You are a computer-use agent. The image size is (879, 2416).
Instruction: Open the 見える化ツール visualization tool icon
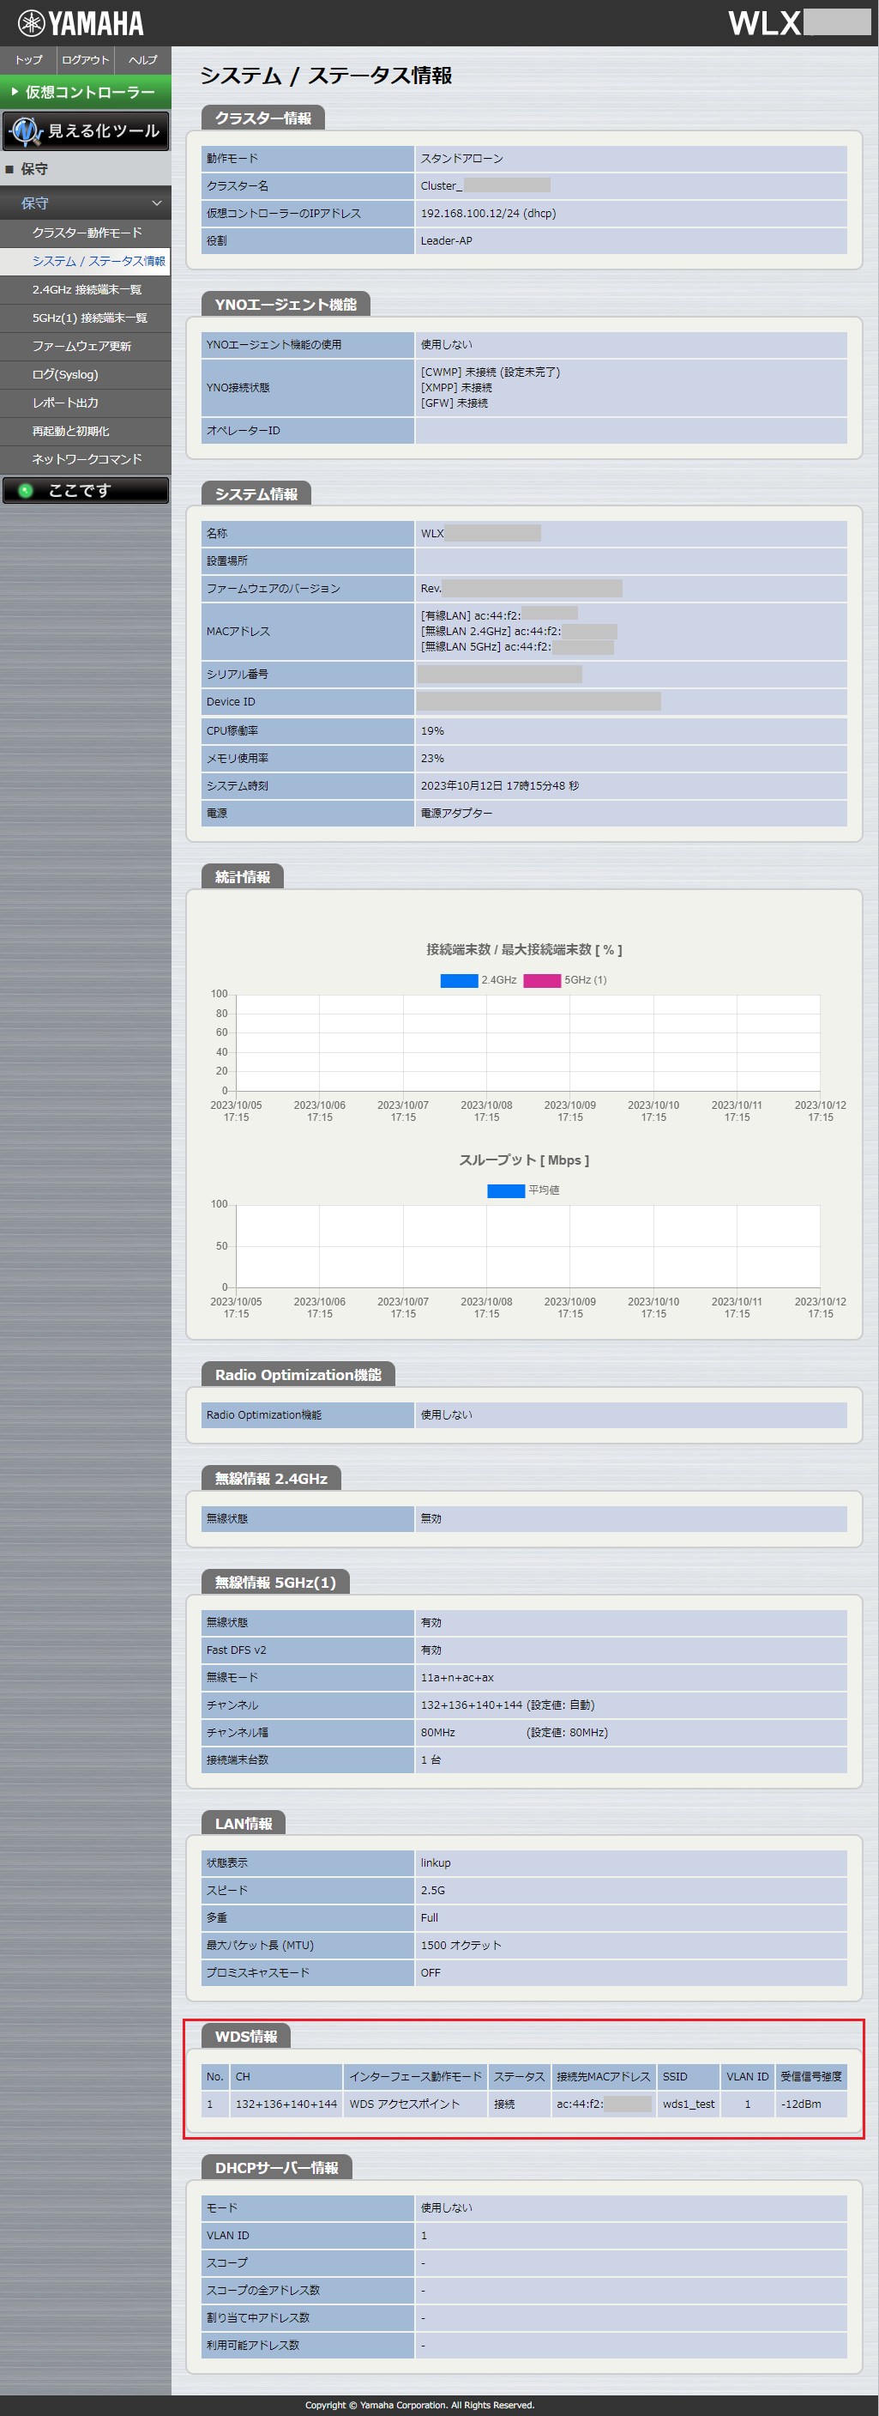click(26, 131)
